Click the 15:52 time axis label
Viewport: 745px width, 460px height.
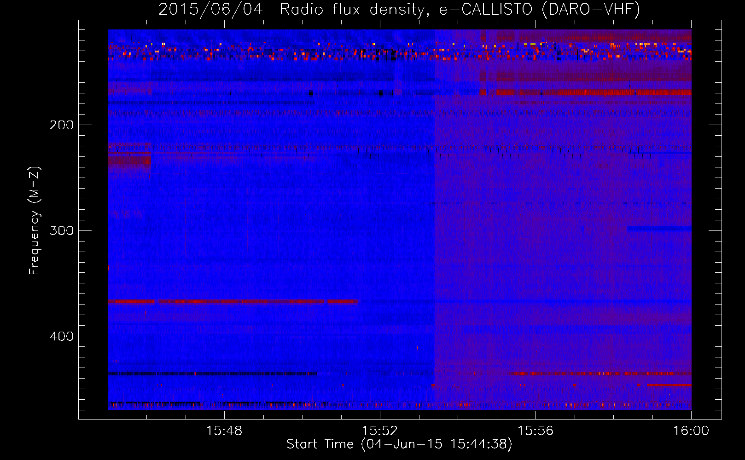(380, 431)
